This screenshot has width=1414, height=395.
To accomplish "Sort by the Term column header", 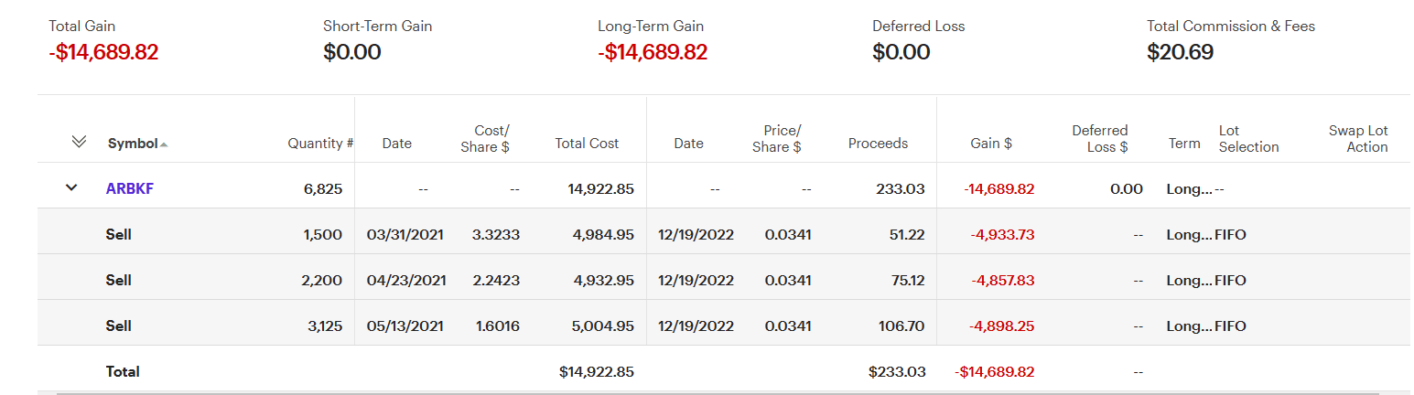I will 1184,144.
